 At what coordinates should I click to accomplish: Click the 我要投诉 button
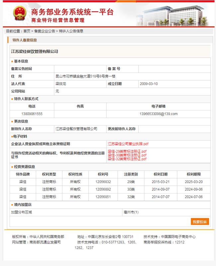click(200, 222)
